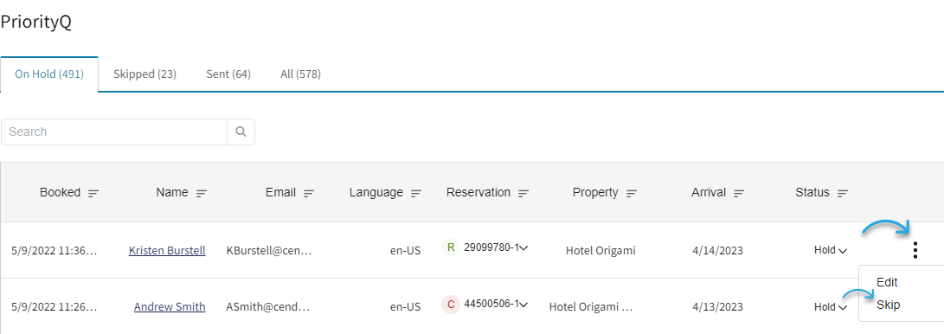Screen dimensions: 944x334
Task: Click the Property column sort icon
Action: [631, 193]
